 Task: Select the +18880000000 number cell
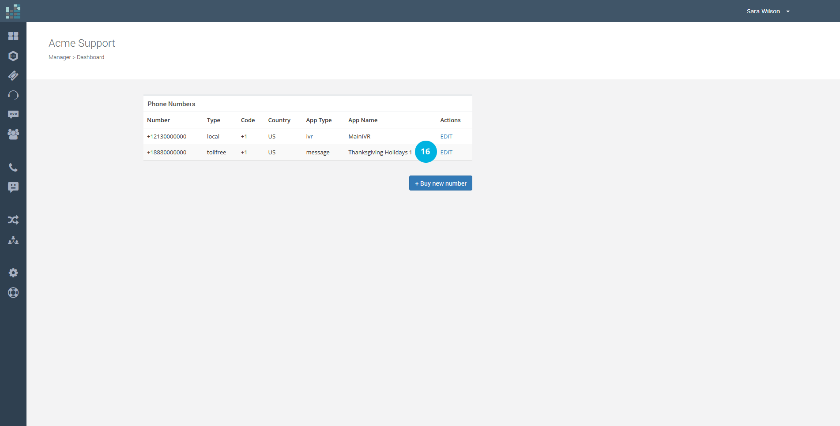tap(167, 152)
